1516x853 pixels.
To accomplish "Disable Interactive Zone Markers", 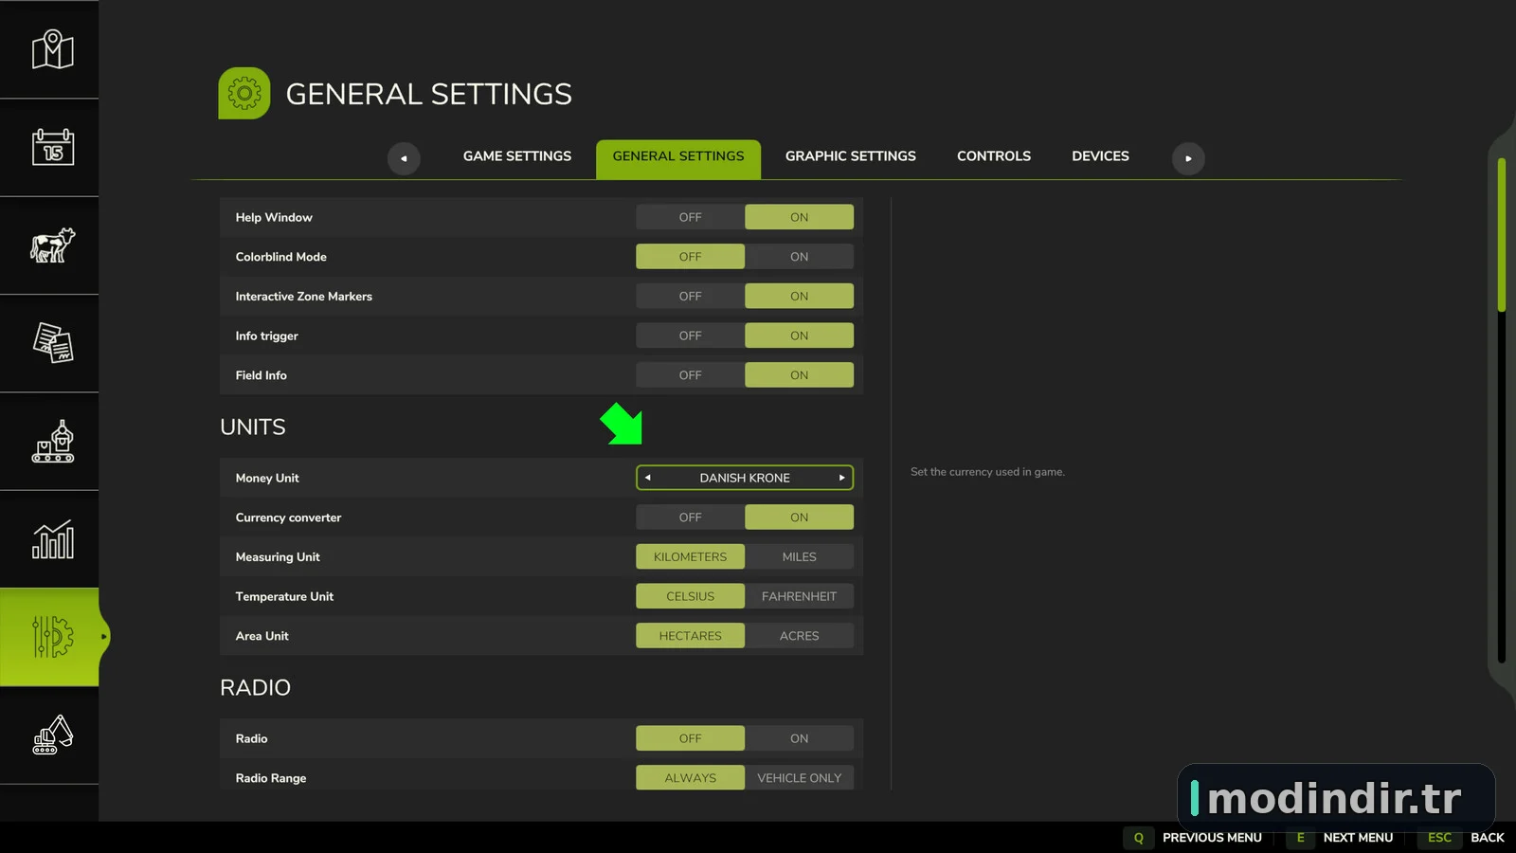I will (690, 297).
